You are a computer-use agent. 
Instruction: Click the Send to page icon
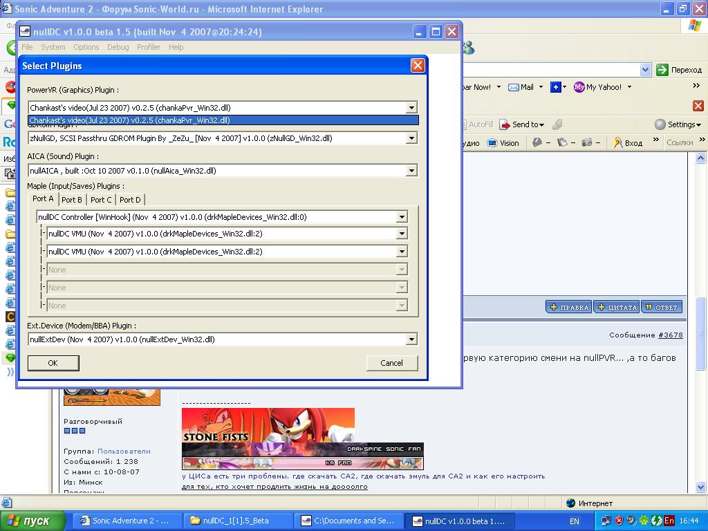point(505,124)
